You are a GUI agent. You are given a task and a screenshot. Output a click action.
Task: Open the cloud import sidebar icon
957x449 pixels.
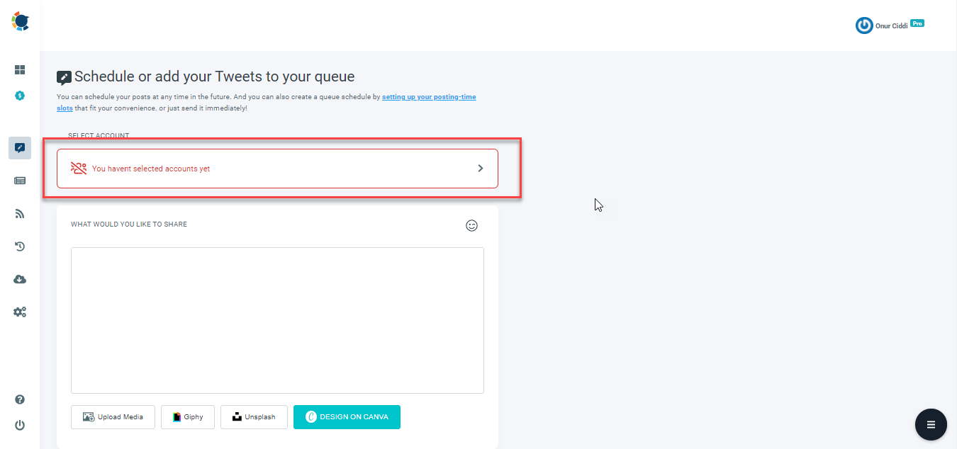20,279
